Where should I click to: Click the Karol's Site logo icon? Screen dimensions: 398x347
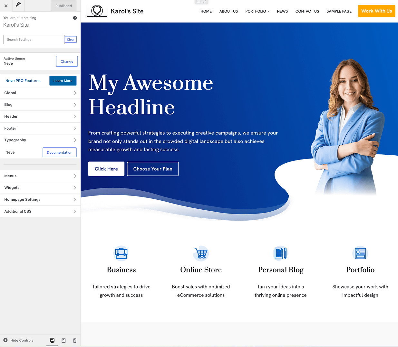97,11
